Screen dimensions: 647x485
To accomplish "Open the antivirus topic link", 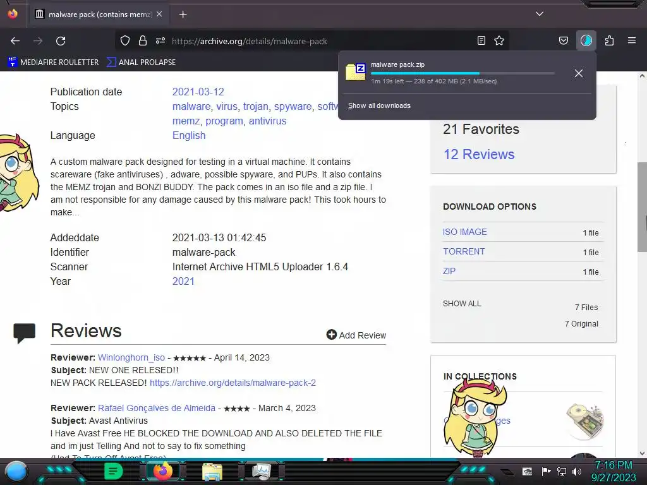I will pyautogui.click(x=267, y=121).
